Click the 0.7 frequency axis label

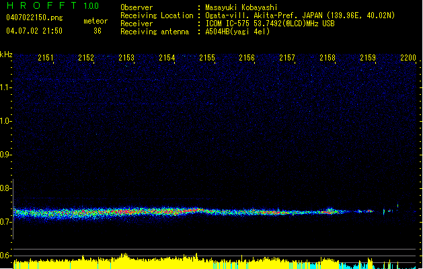coord(5,222)
